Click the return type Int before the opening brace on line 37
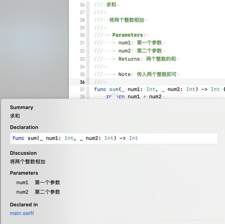225x224 pixels. point(215,89)
